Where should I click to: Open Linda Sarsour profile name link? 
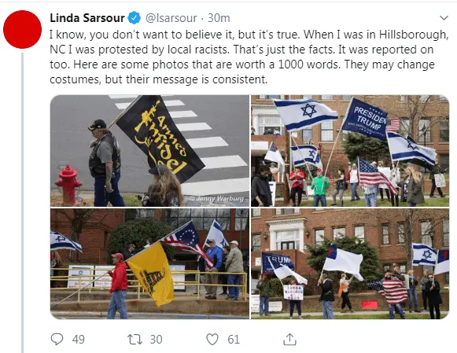pyautogui.click(x=87, y=18)
